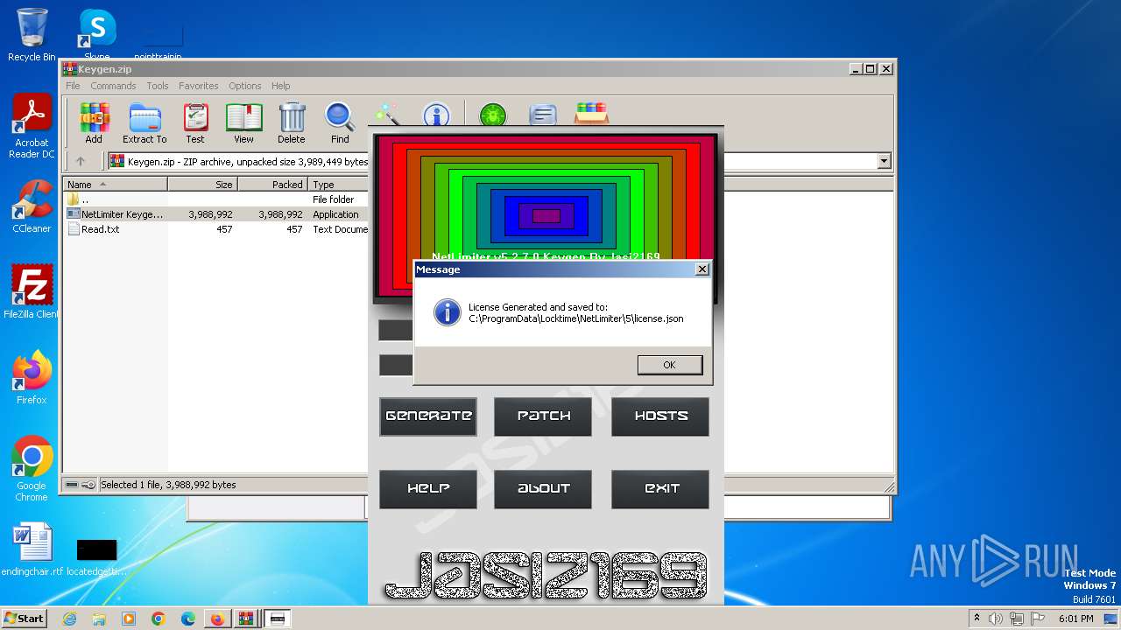
Task: Click the Hosts button
Action: pyautogui.click(x=660, y=416)
